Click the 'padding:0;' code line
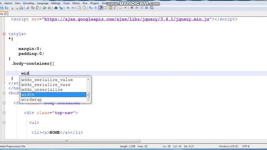 (x=31, y=54)
